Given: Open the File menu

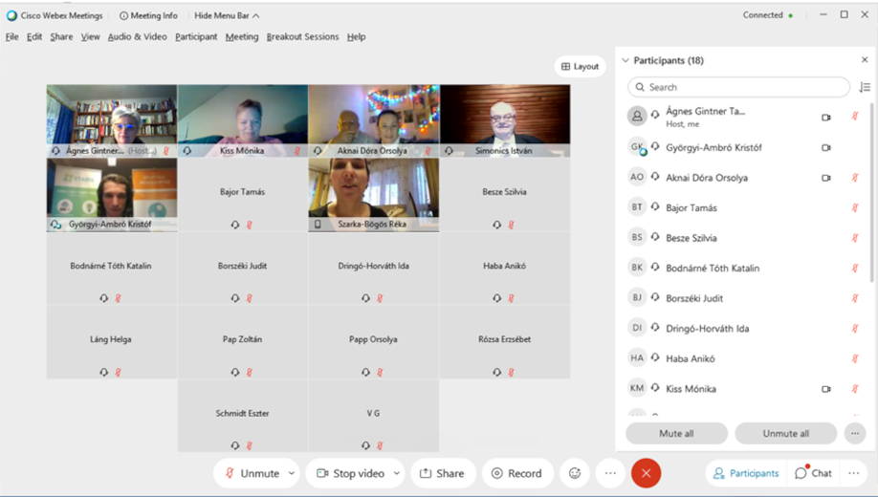Looking at the screenshot, I should [x=11, y=37].
